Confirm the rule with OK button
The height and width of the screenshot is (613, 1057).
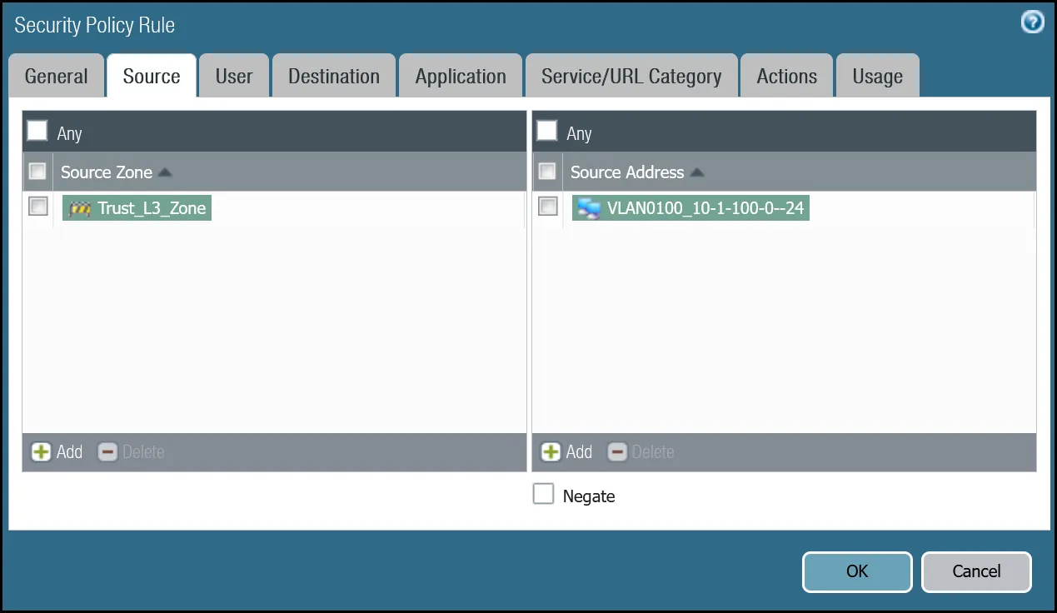856,571
